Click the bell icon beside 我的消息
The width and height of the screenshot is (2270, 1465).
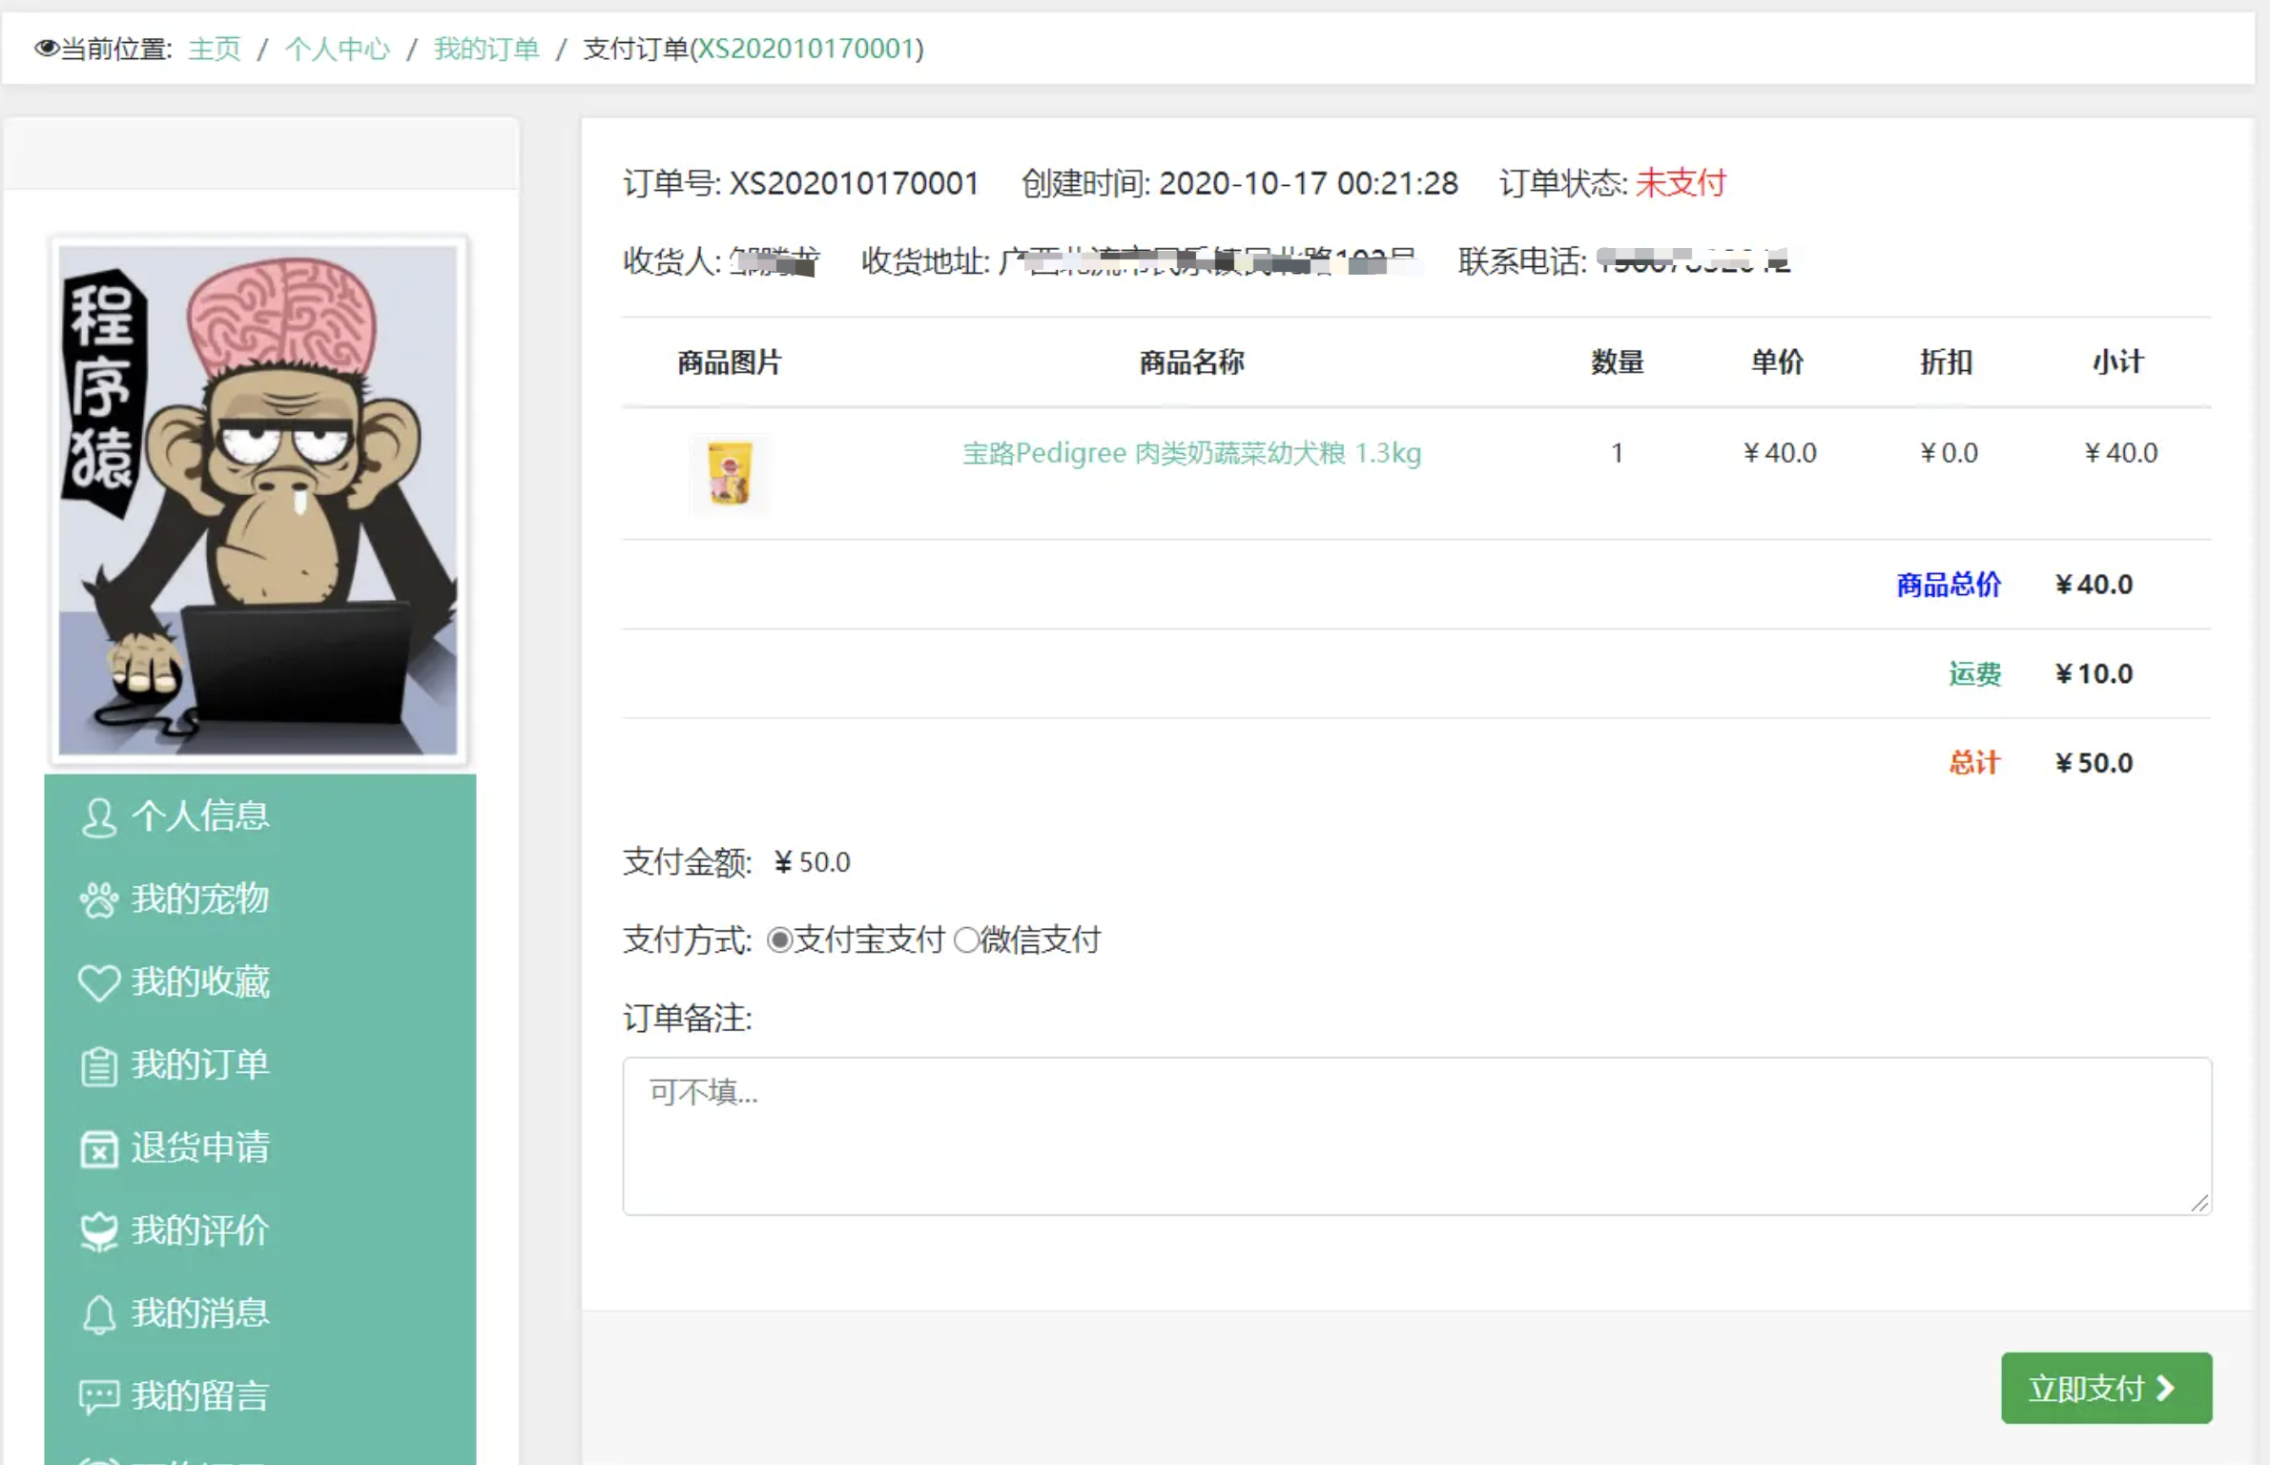(x=99, y=1315)
